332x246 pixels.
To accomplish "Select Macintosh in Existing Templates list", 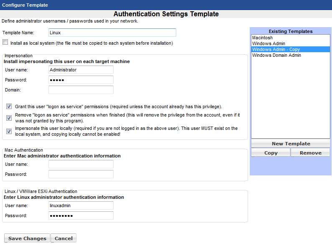I will click(262, 38).
